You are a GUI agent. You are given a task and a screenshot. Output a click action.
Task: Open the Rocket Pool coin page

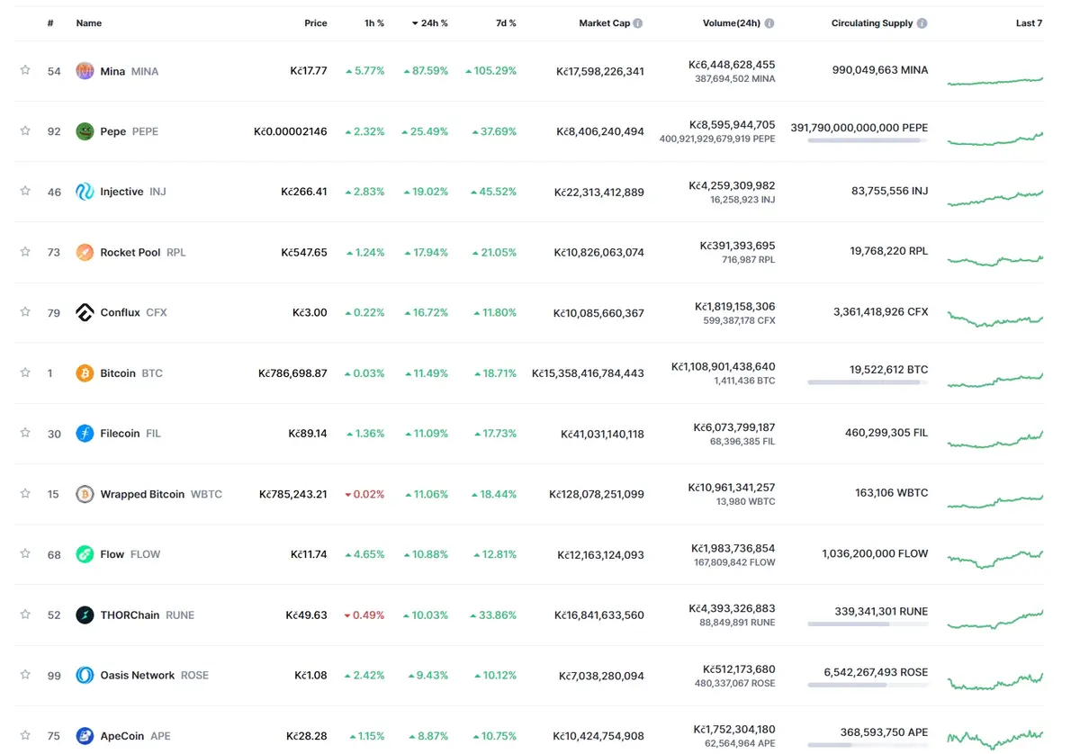[x=130, y=253]
